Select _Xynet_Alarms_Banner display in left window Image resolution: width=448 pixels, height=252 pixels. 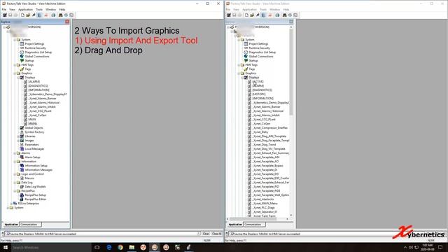(43, 98)
